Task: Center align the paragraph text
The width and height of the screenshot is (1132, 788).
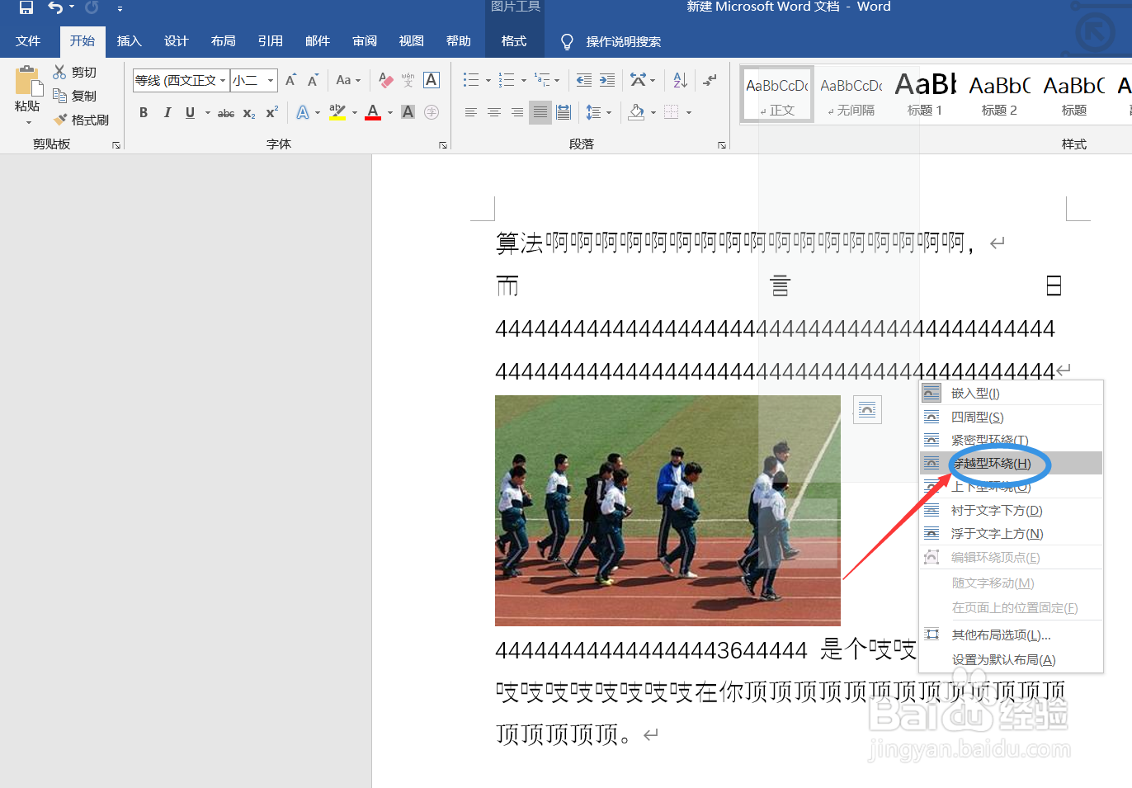Action: point(493,113)
